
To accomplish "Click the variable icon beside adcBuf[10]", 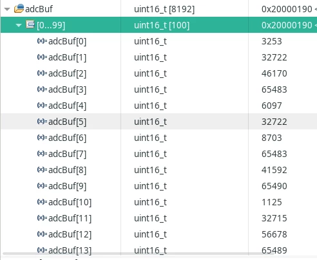I will 42,201.
